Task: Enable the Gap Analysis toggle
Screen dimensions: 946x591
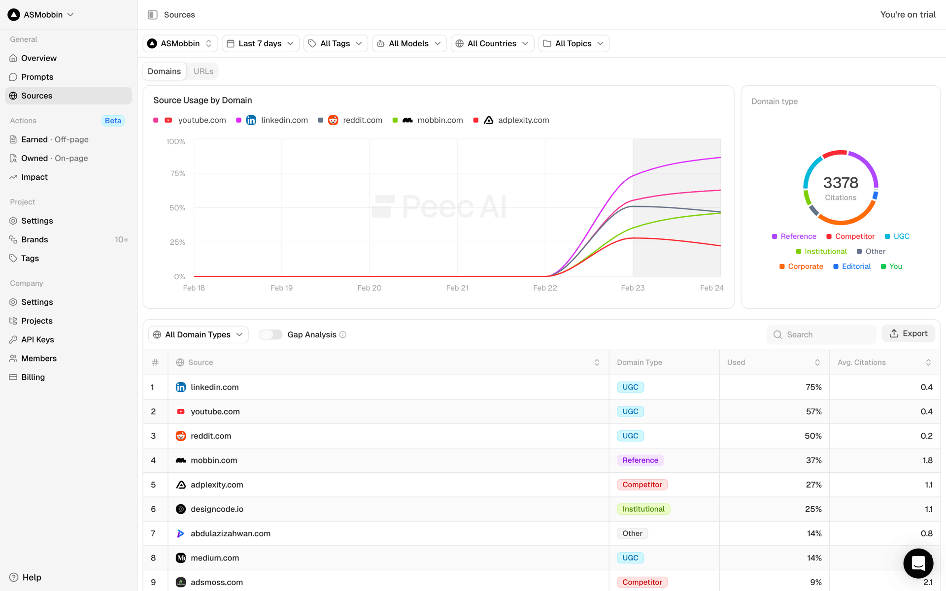Action: pos(270,334)
